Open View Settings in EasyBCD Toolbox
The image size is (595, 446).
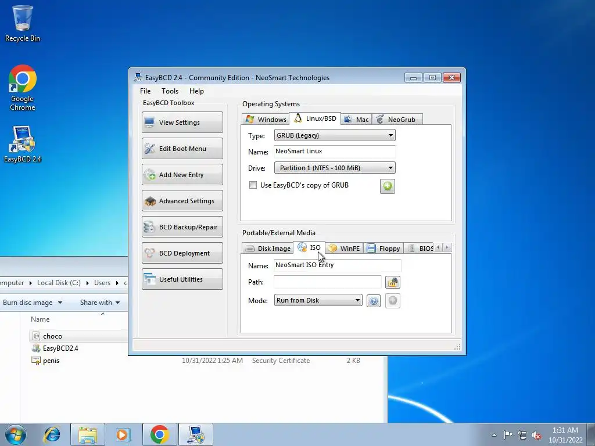click(182, 122)
